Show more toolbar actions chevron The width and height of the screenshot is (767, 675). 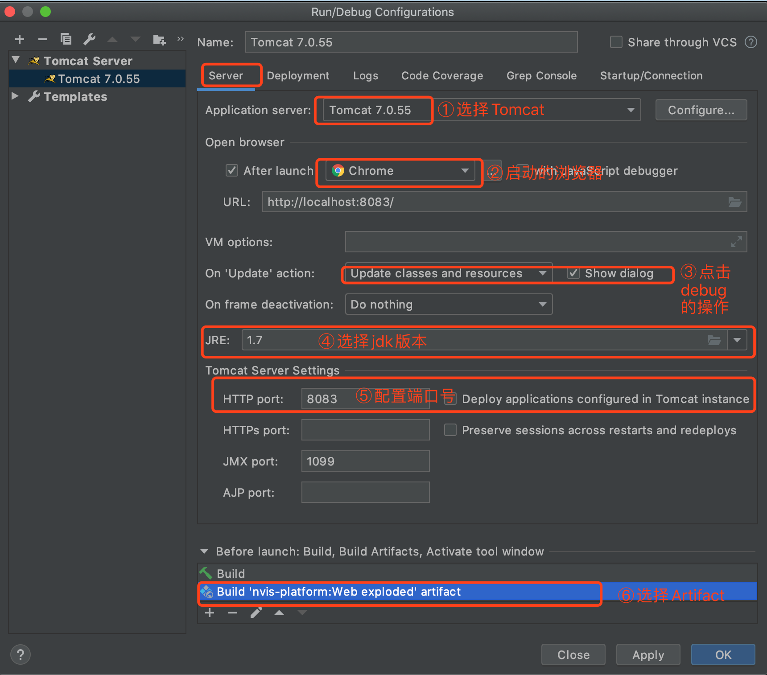181,39
